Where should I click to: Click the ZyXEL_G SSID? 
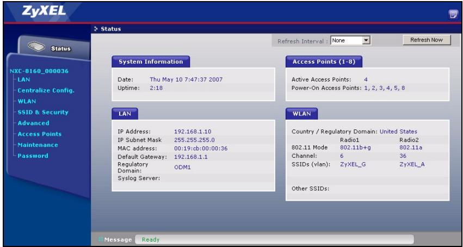point(353,165)
